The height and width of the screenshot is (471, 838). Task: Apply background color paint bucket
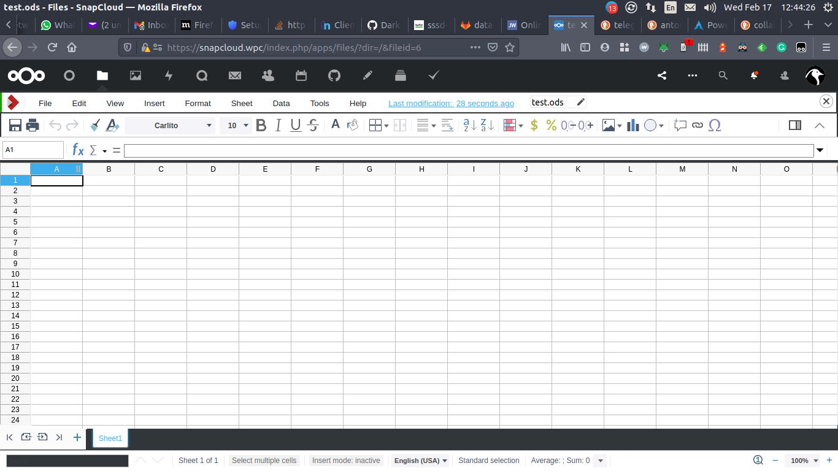pyautogui.click(x=353, y=125)
